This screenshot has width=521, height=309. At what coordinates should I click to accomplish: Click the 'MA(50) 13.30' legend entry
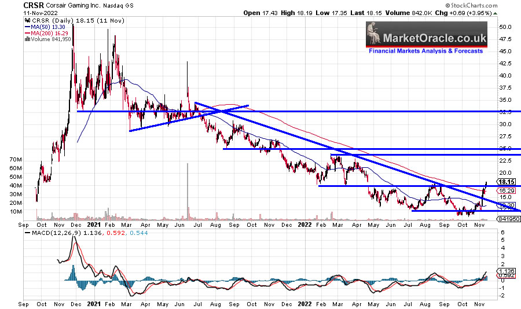pyautogui.click(x=45, y=27)
